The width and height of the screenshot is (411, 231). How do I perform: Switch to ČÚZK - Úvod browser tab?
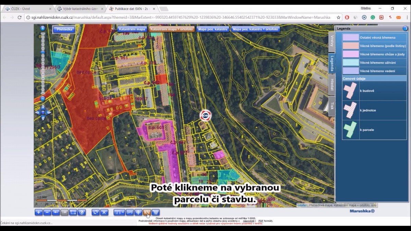28,9
